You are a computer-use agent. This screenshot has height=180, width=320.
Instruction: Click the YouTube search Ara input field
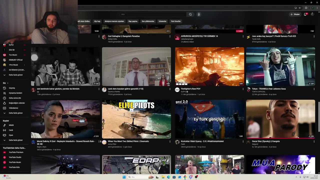tap(152, 14)
